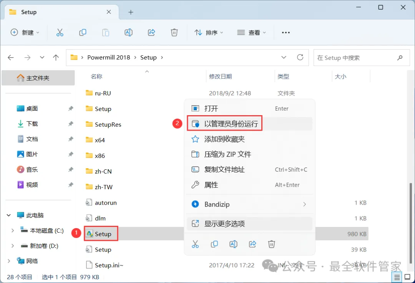Refresh the current folder
Image resolution: width=415 pixels, height=283 pixels.
click(300, 57)
